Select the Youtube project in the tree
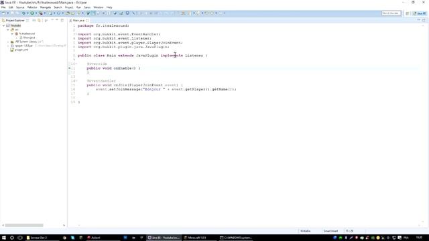This screenshot has height=241, width=429. pos(13,25)
